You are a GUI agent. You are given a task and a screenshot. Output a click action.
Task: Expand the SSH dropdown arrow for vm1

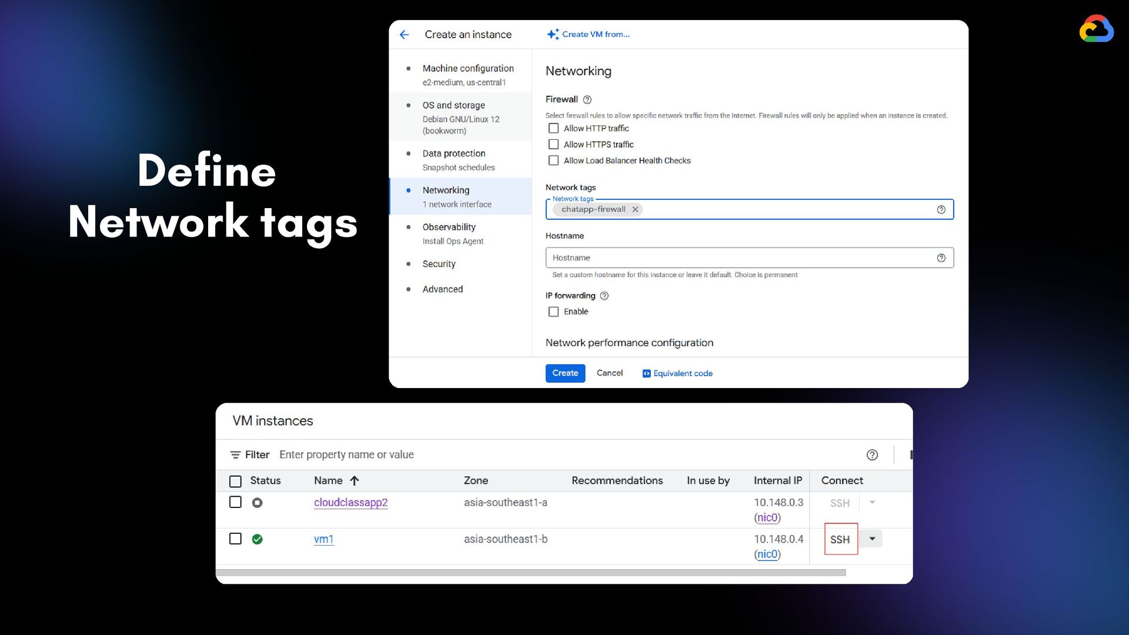point(872,539)
